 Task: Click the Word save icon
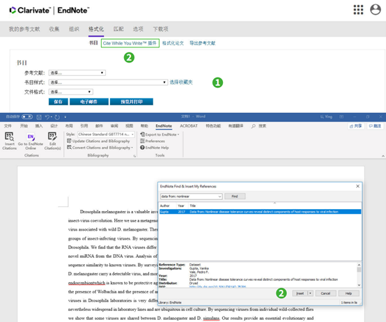point(39,117)
